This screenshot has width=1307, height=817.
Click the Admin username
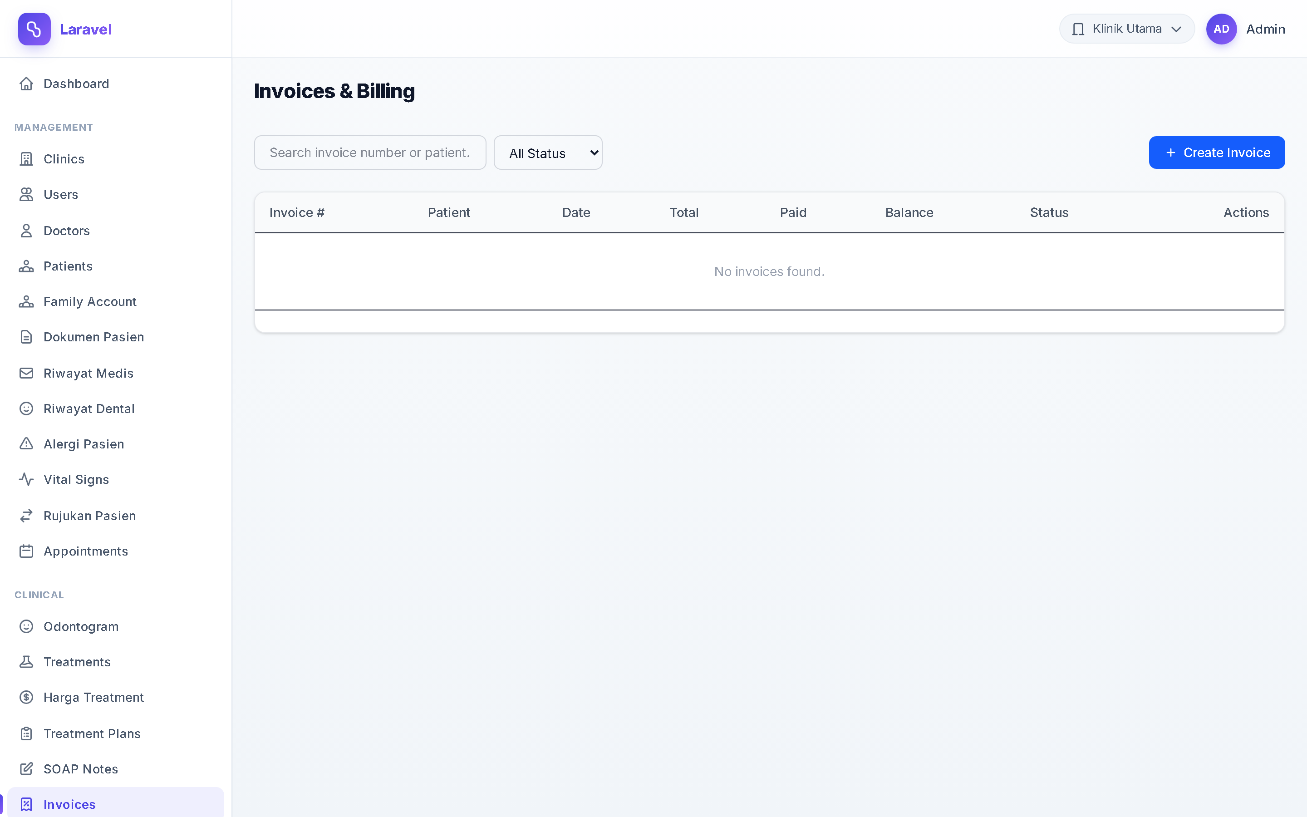tap(1265, 29)
